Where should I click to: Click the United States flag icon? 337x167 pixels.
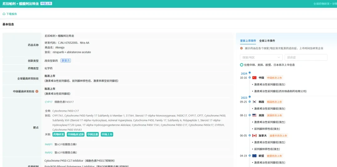(255, 115)
